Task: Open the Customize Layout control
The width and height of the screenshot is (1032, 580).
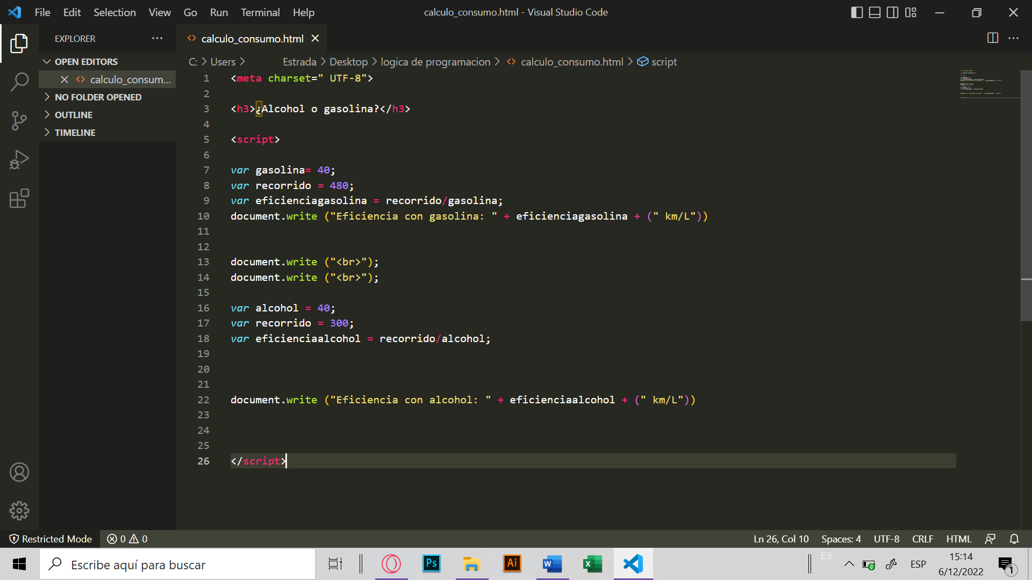Action: tap(911, 12)
